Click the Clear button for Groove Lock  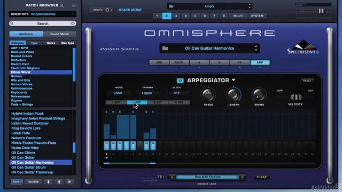coord(261,177)
